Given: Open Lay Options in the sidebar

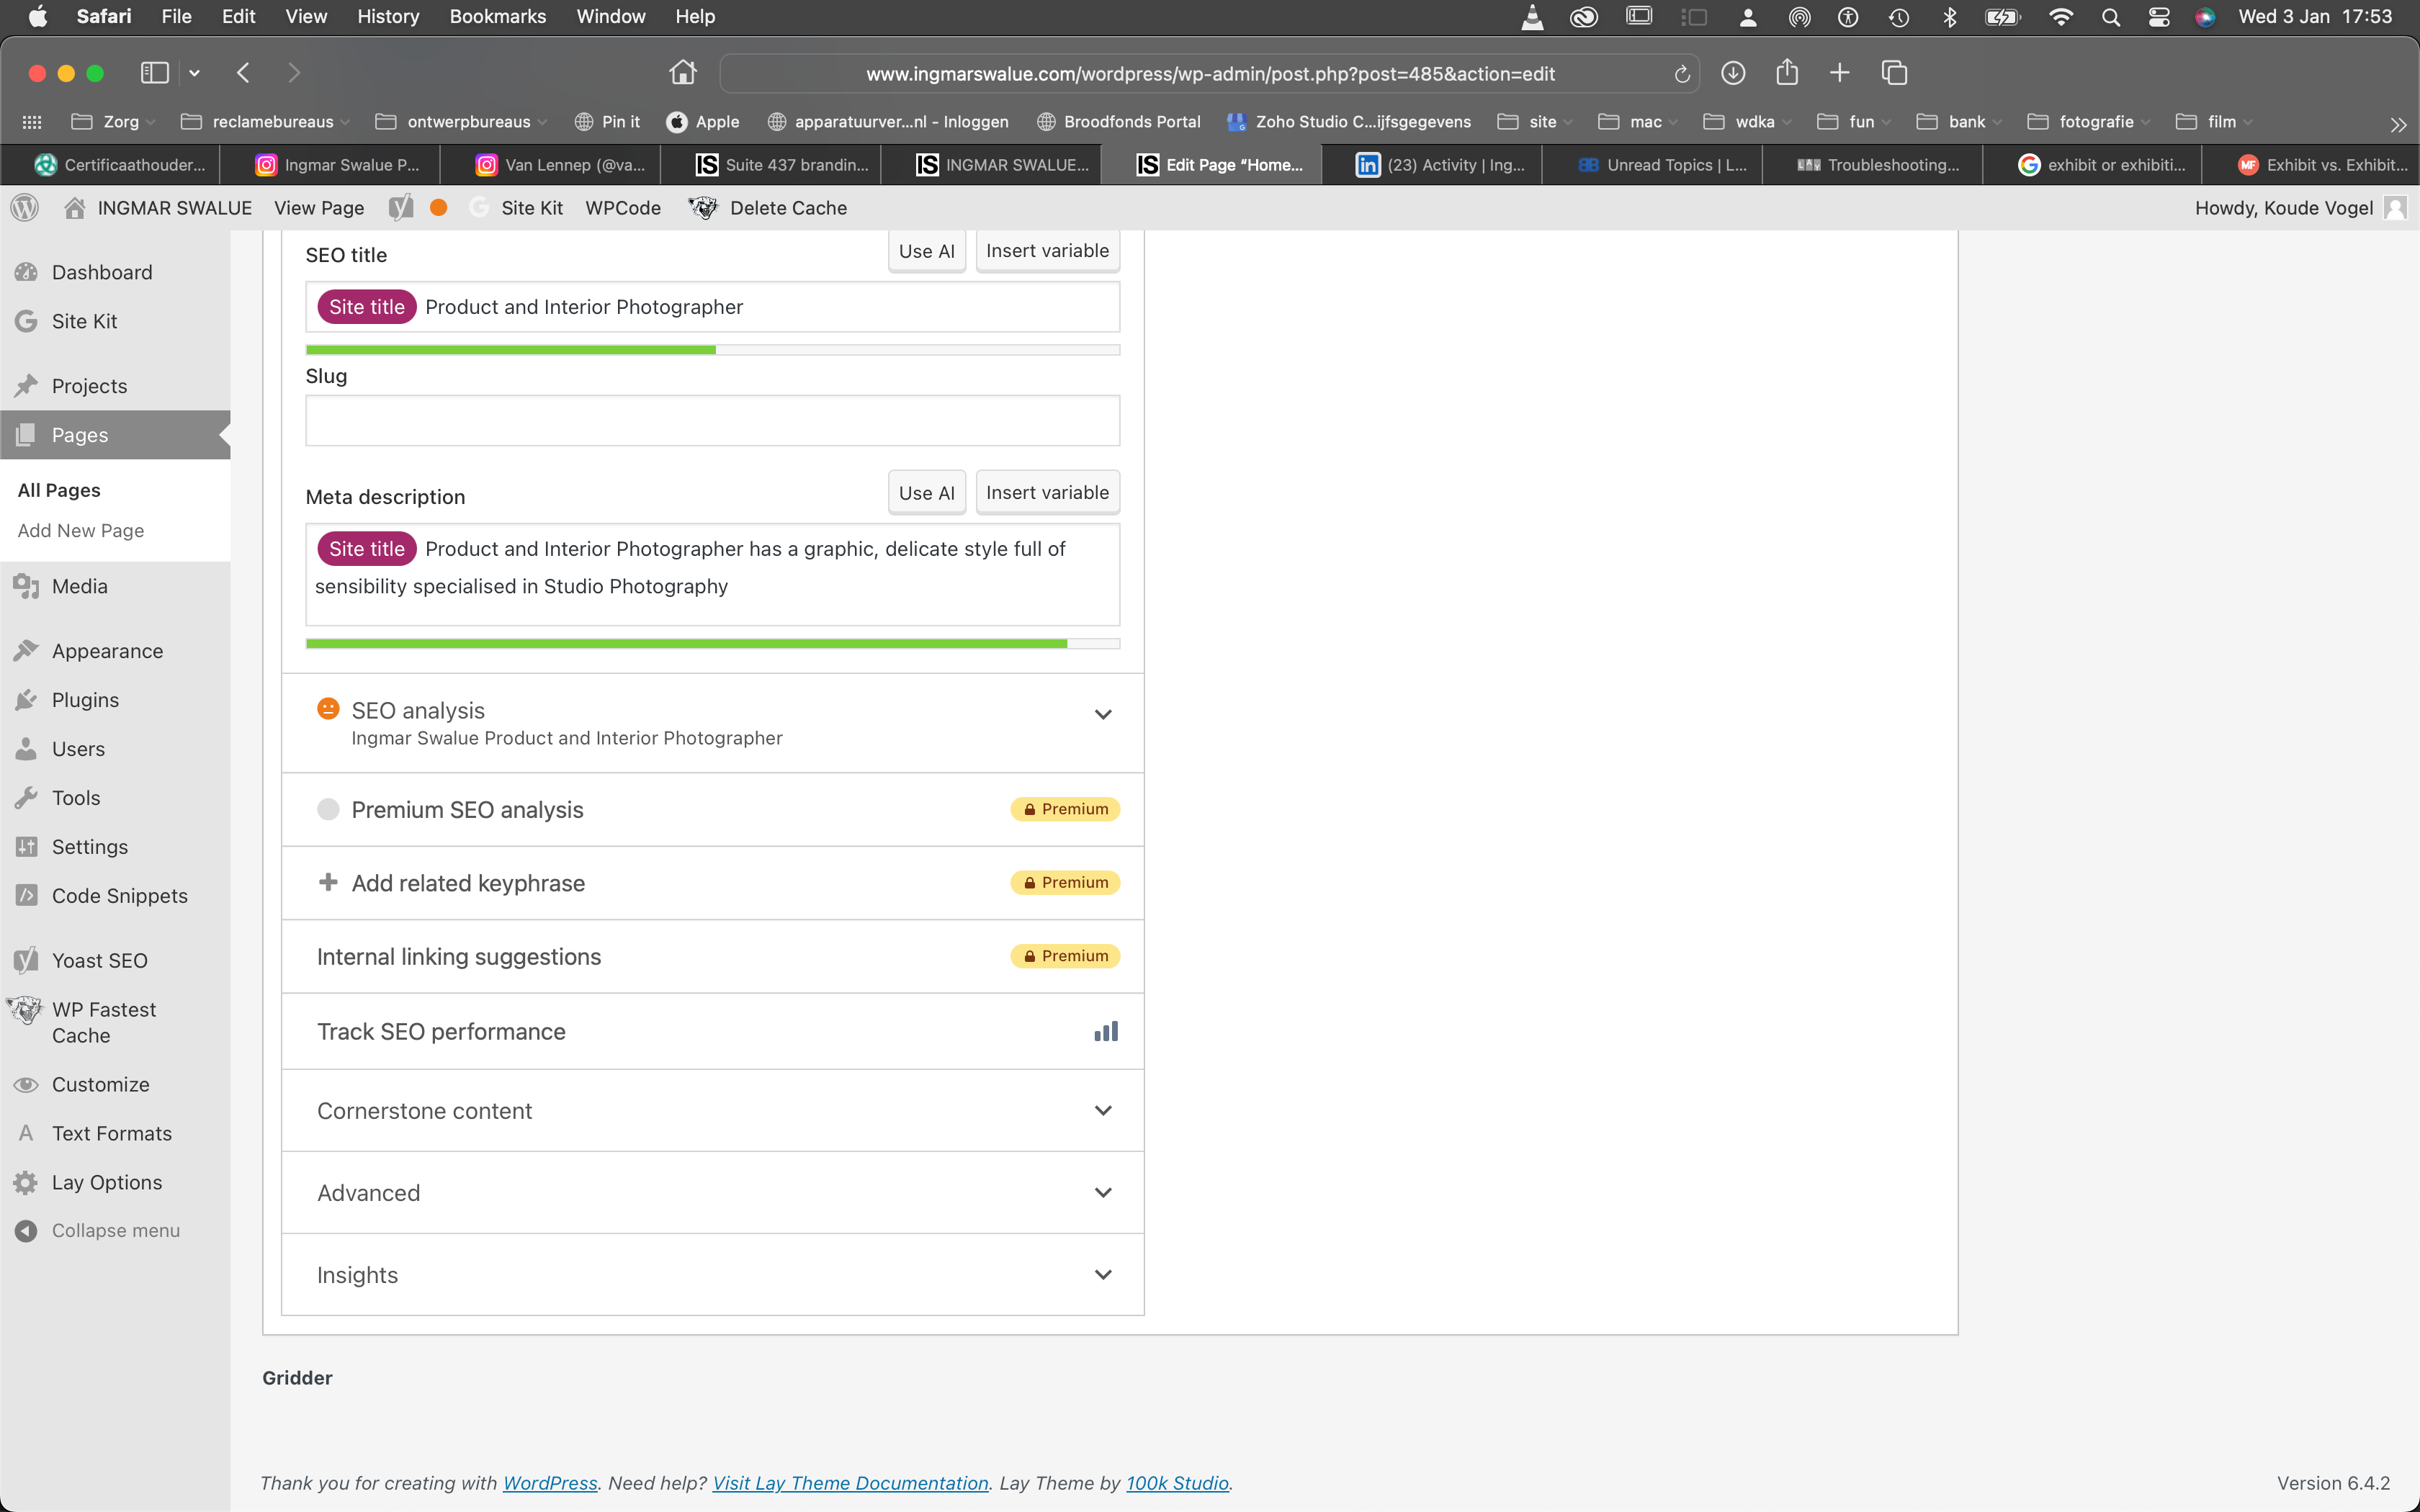Looking at the screenshot, I should (x=106, y=1182).
